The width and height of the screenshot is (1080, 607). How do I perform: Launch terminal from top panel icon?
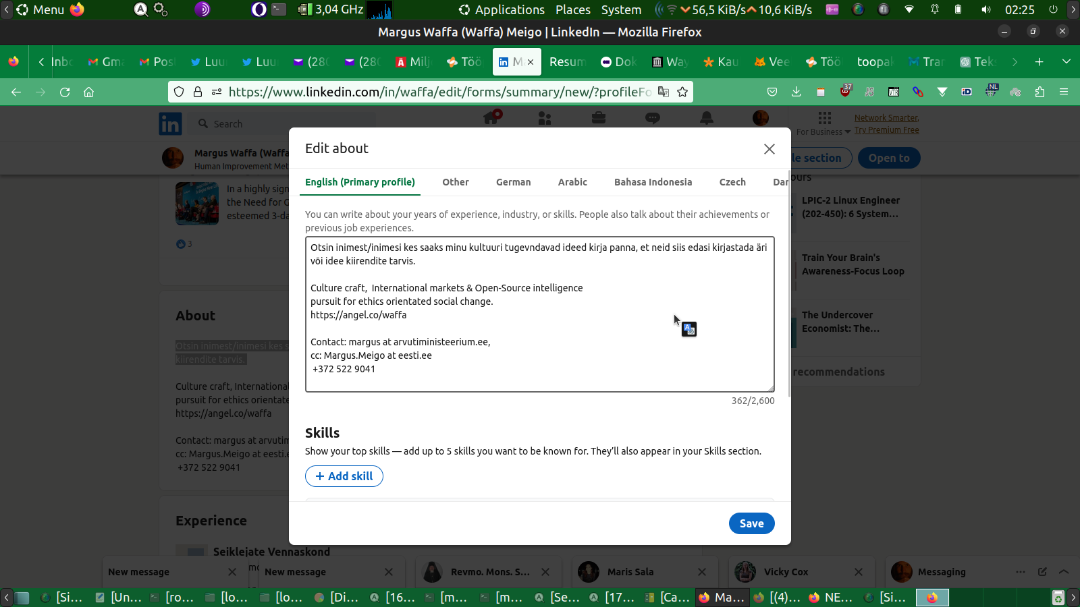point(279,9)
